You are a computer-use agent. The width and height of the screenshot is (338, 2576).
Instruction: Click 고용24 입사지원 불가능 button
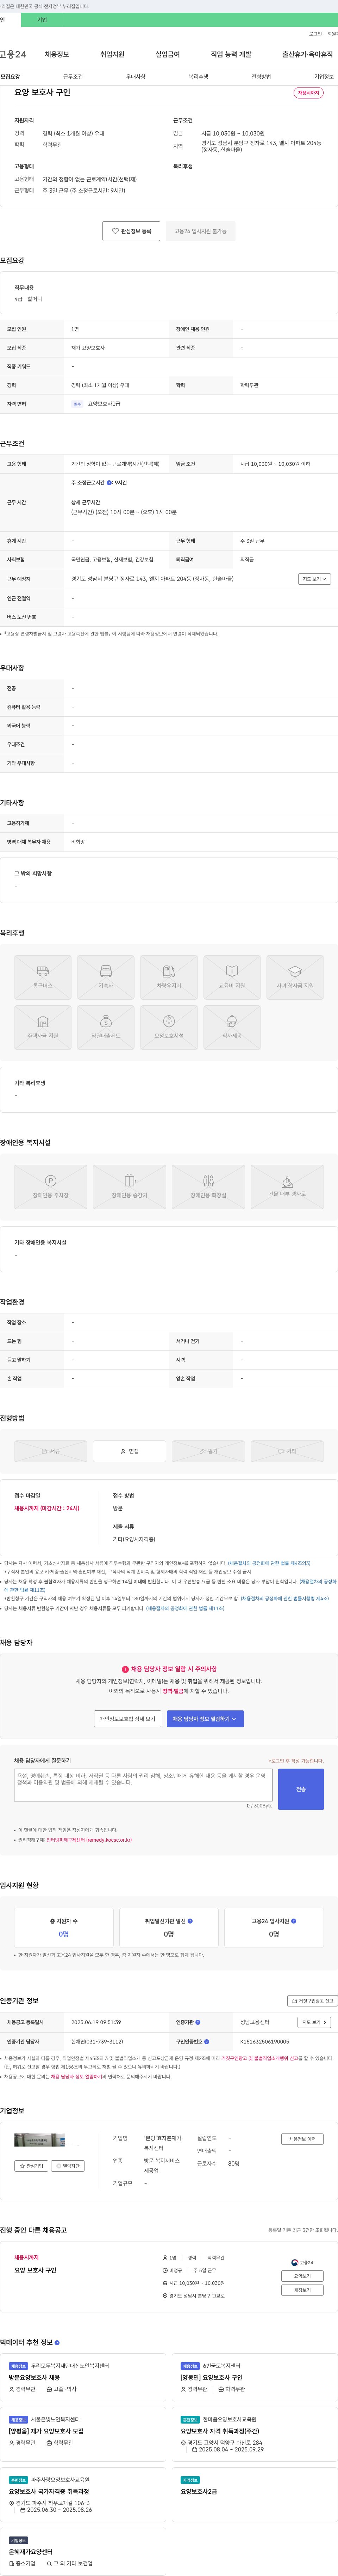[x=200, y=231]
